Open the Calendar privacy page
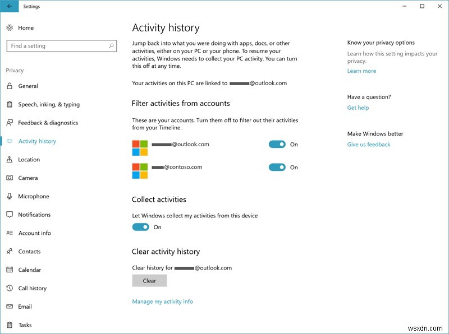 pos(30,270)
